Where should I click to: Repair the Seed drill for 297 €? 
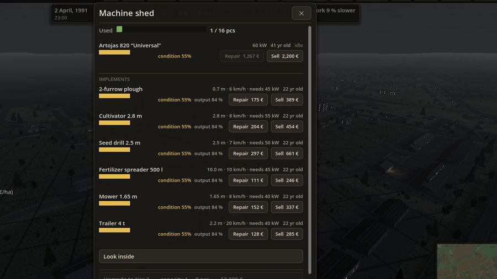click(x=248, y=153)
